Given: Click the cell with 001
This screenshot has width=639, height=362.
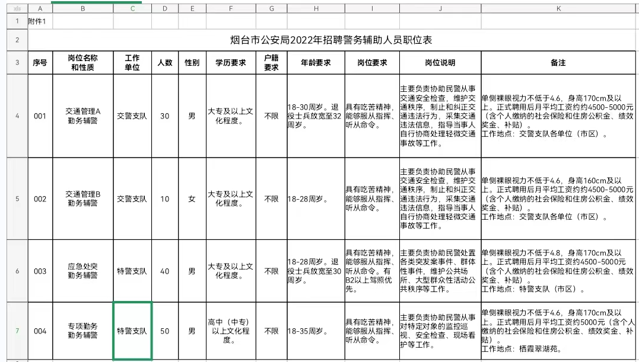Looking at the screenshot, I should click(40, 116).
